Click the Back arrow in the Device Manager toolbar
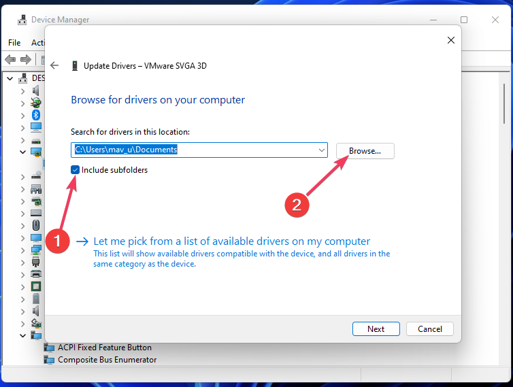Viewport: 513px width, 387px height. coord(10,60)
